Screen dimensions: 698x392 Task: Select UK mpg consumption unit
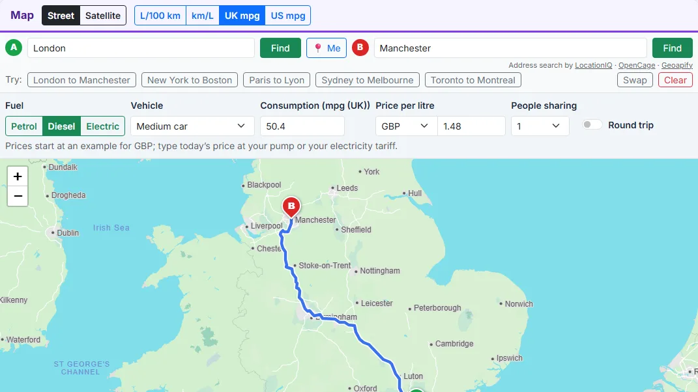coord(242,16)
